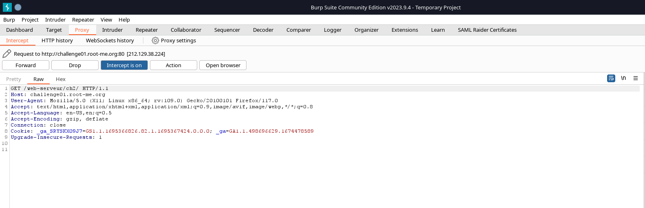This screenshot has width=645, height=208.
Task: Toggle show non-printable characters \n icon
Action: click(x=623, y=78)
